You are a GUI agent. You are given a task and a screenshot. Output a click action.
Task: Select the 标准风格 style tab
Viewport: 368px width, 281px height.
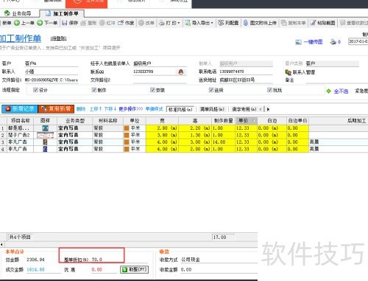pyautogui.click(x=180, y=109)
